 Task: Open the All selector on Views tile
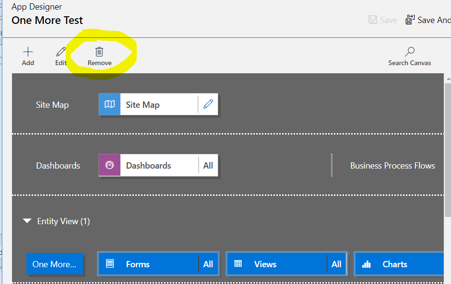(336, 264)
